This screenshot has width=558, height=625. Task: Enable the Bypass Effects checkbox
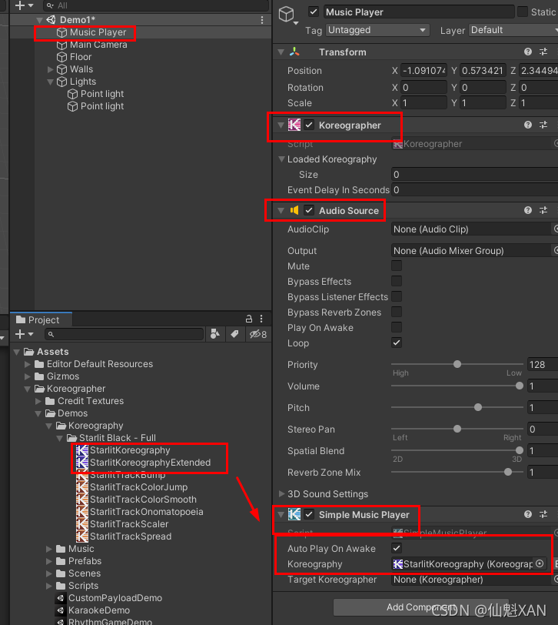pyautogui.click(x=397, y=281)
